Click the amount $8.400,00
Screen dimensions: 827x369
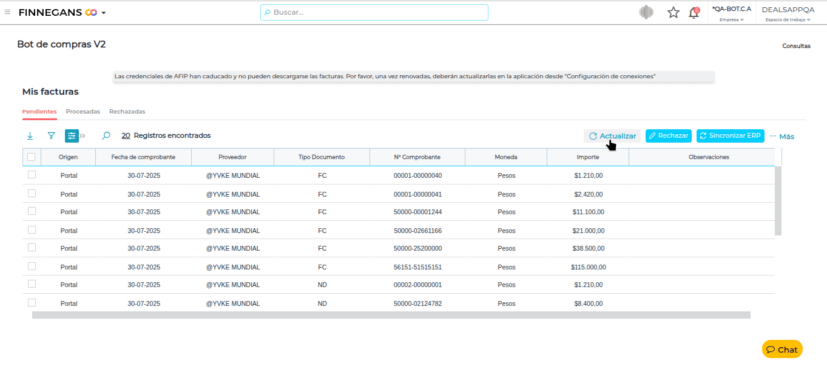(589, 303)
